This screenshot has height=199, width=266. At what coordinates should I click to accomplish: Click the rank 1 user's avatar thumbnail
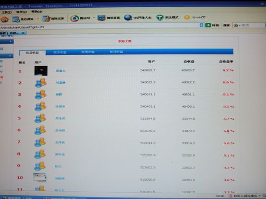[41, 71]
